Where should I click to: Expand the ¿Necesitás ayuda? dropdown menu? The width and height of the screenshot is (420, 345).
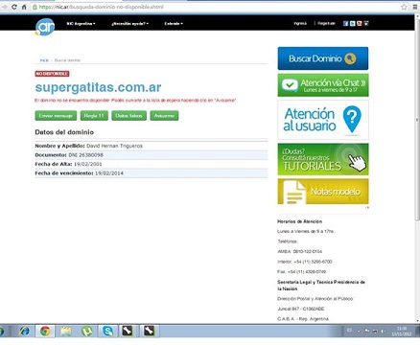(129, 24)
